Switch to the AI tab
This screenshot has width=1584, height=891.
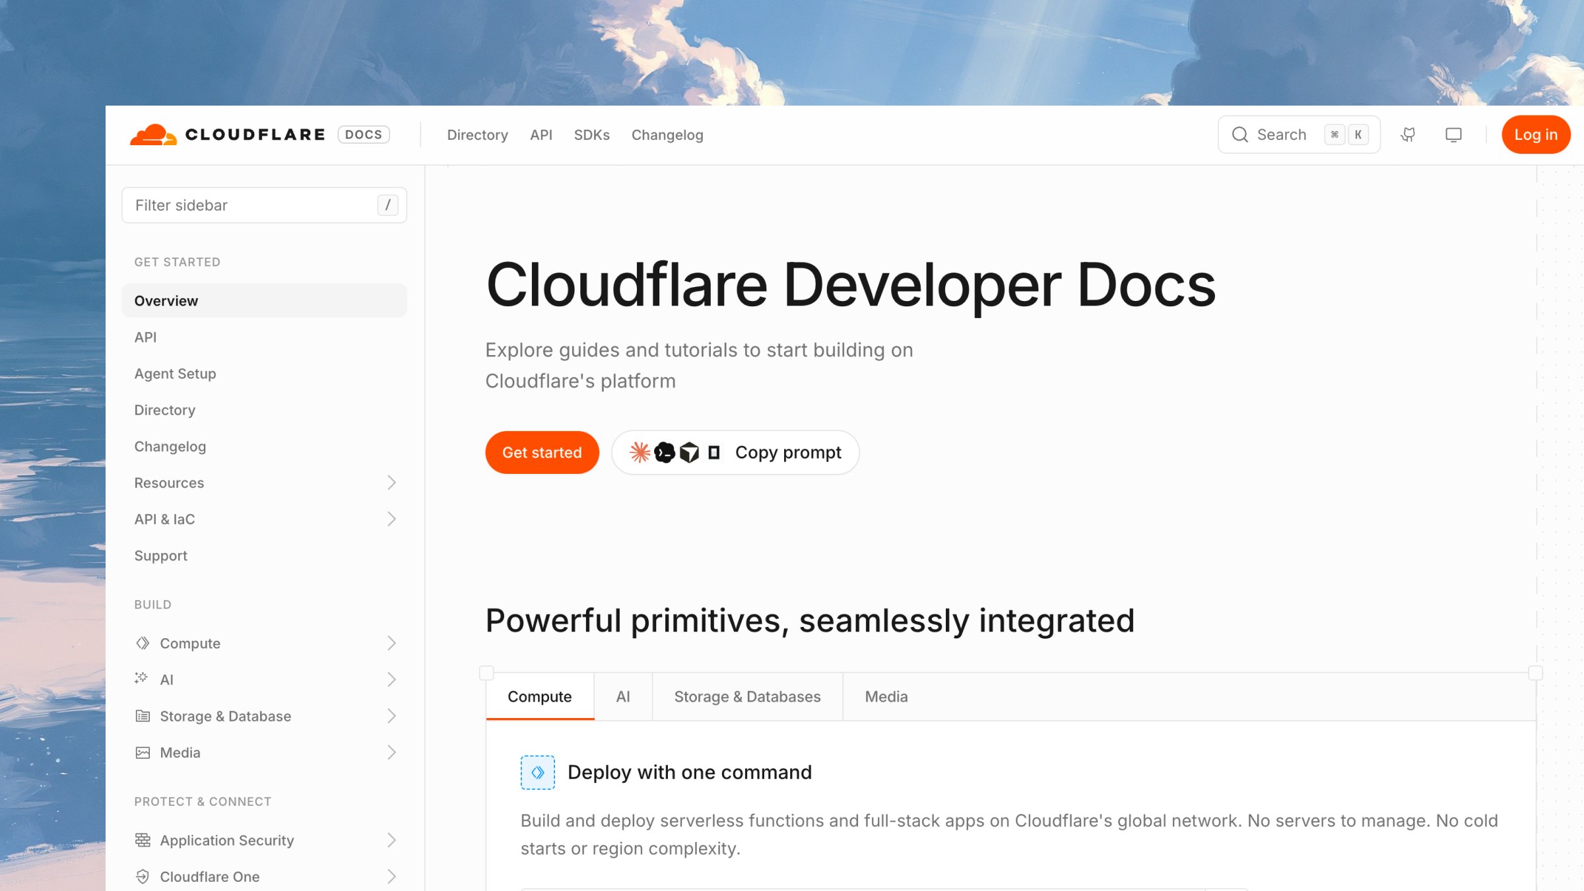tap(623, 696)
